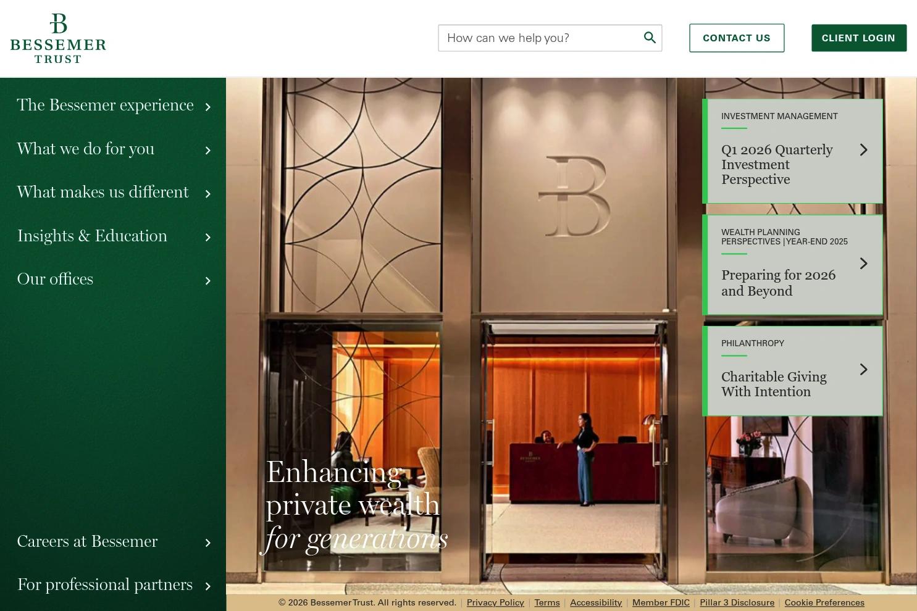Image resolution: width=917 pixels, height=611 pixels.
Task: Expand chevron next to 'Insights & Education'
Action: 208,238
